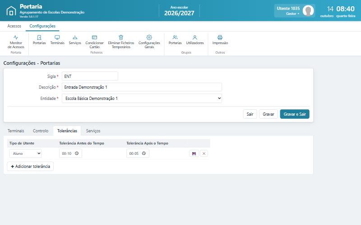Click the Sair button
Viewport: 361px width, 225px height.
click(x=250, y=114)
